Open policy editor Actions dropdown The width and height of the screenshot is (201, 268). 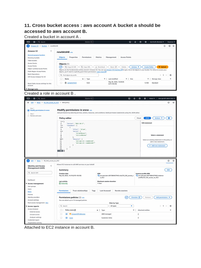(158, 118)
